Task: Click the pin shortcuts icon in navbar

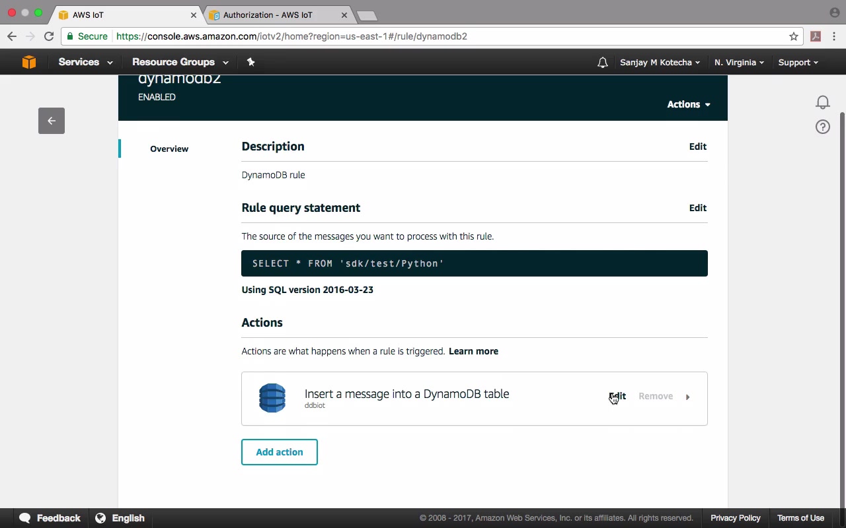Action: click(x=250, y=62)
